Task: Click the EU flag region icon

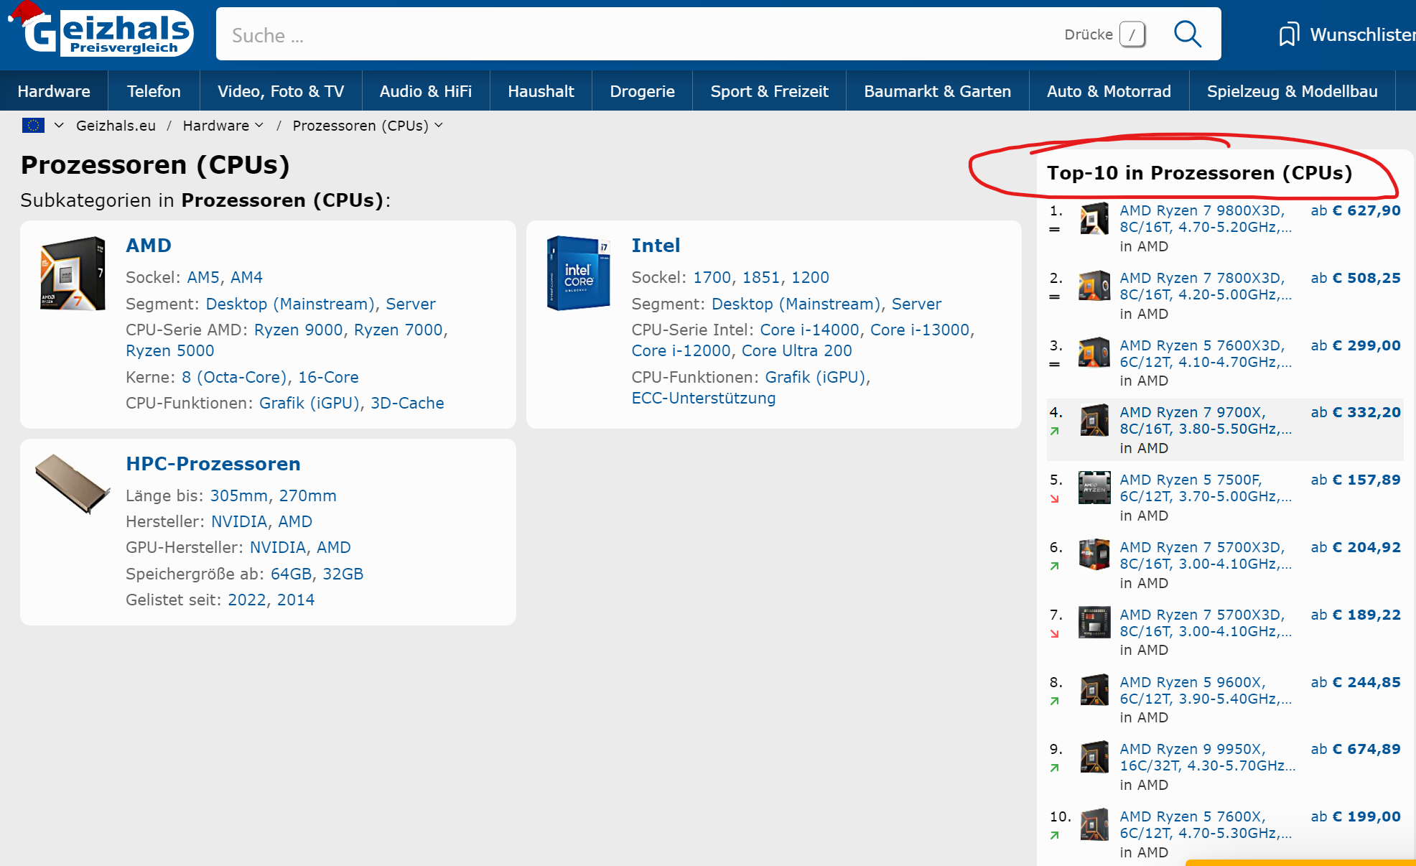Action: click(33, 126)
